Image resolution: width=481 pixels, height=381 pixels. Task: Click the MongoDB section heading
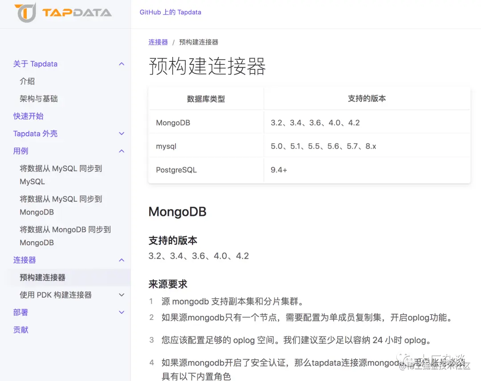177,212
